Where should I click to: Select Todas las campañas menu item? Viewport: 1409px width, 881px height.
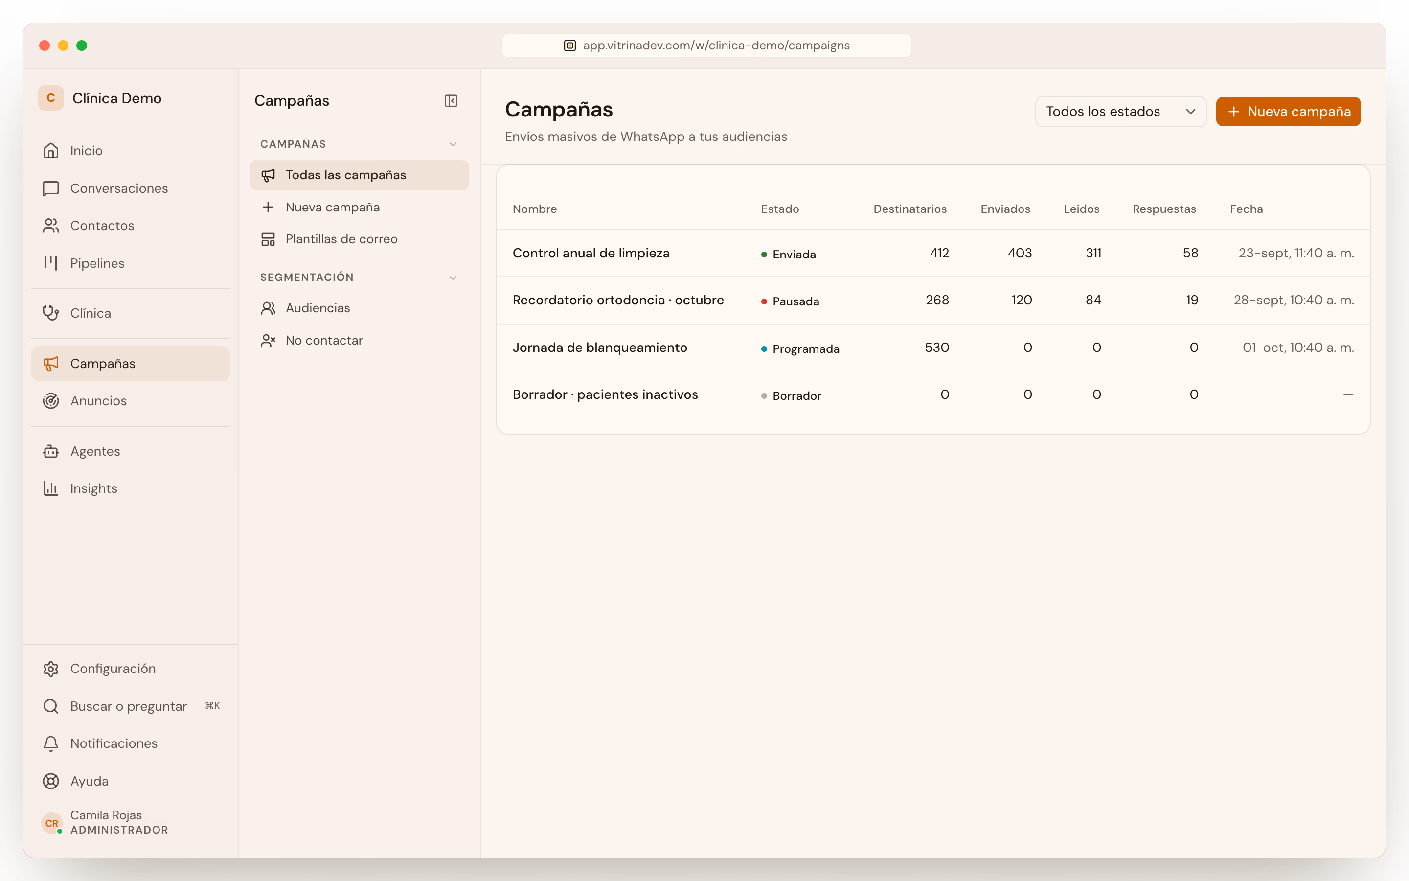(x=359, y=175)
